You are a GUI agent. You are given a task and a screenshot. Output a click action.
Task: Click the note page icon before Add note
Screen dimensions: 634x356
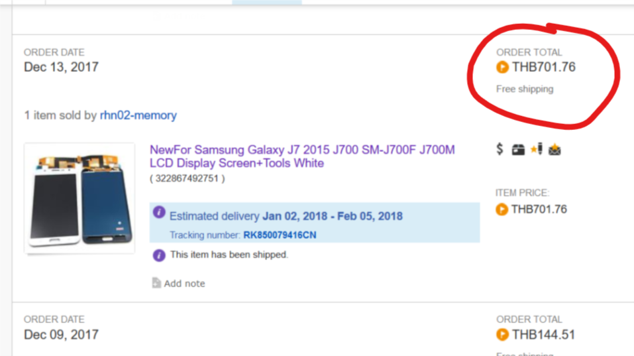[156, 283]
